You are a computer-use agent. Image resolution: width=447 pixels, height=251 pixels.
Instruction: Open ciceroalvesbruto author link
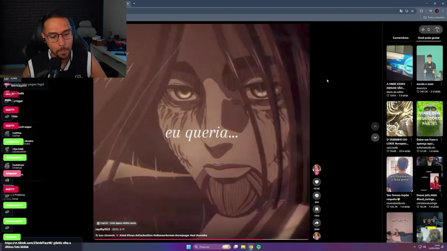pos(396,203)
